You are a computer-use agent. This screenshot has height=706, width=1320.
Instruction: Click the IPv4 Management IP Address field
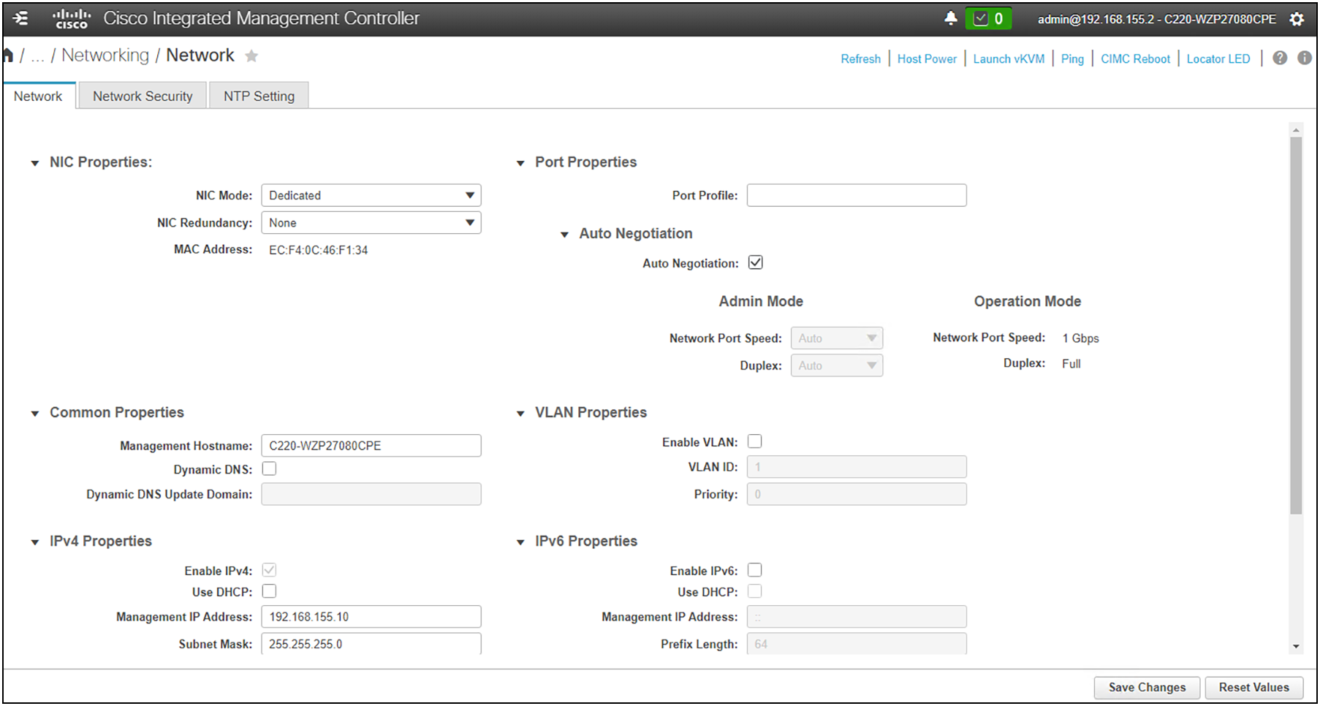point(371,617)
